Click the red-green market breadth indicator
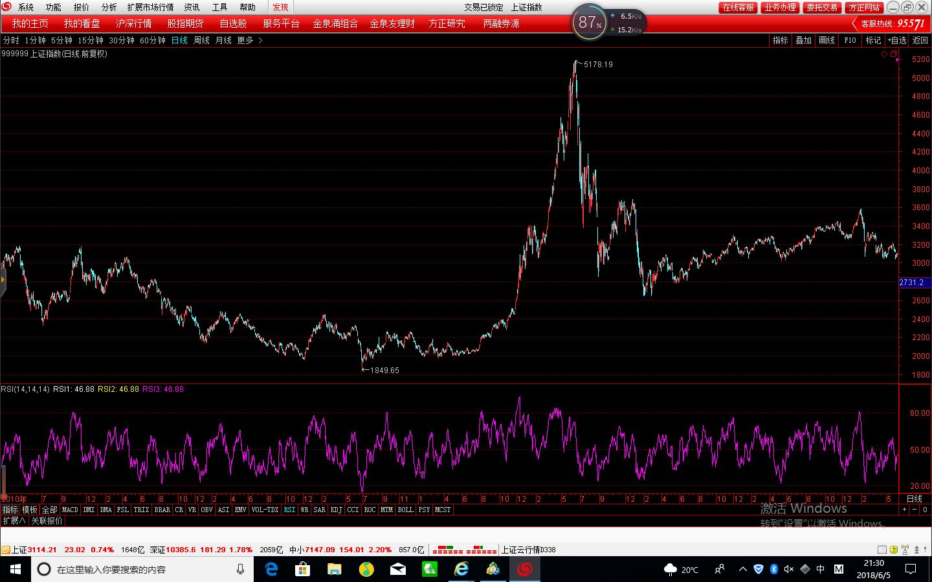The height and width of the screenshot is (582, 932). 464,550
